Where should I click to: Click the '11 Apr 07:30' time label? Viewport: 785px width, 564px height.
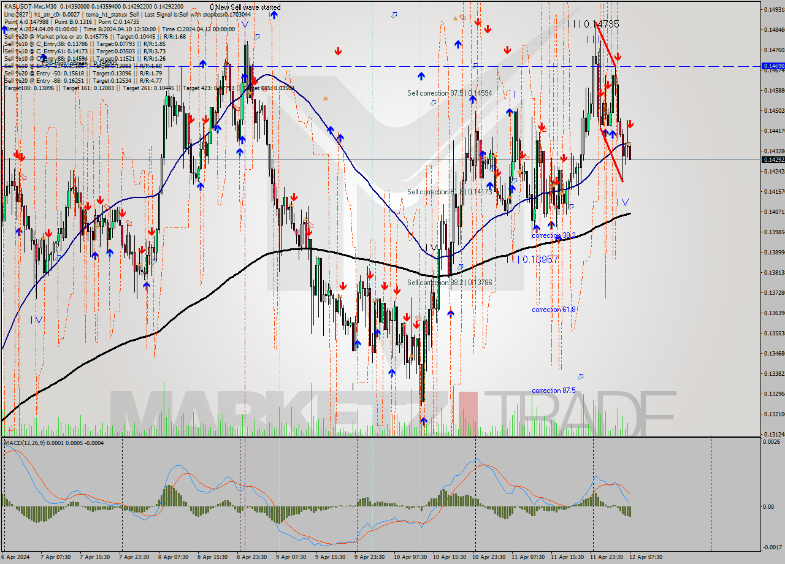(528, 557)
